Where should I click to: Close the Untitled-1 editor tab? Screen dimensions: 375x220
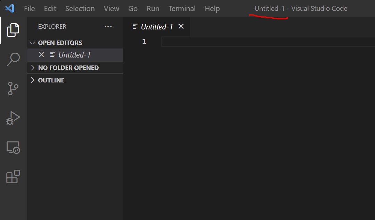pos(181,26)
